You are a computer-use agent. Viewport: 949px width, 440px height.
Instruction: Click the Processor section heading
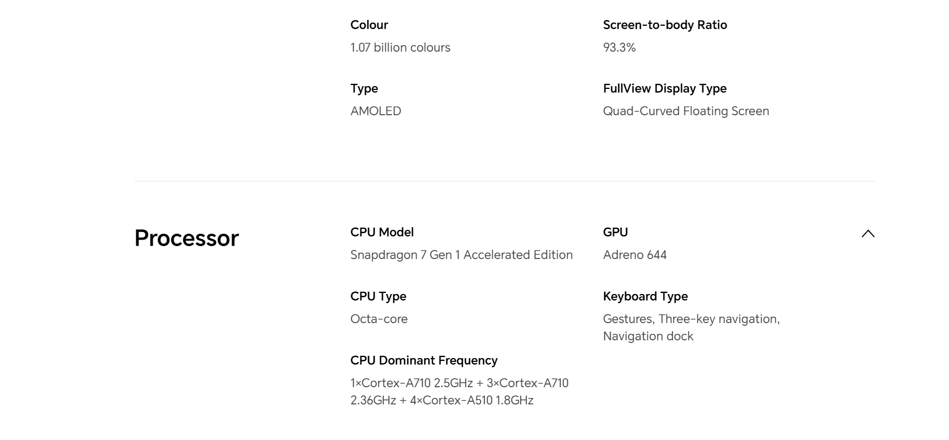coord(186,238)
